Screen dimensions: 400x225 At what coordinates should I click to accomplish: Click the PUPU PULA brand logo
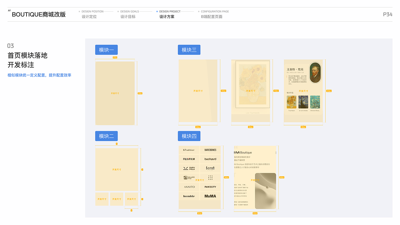(189, 168)
